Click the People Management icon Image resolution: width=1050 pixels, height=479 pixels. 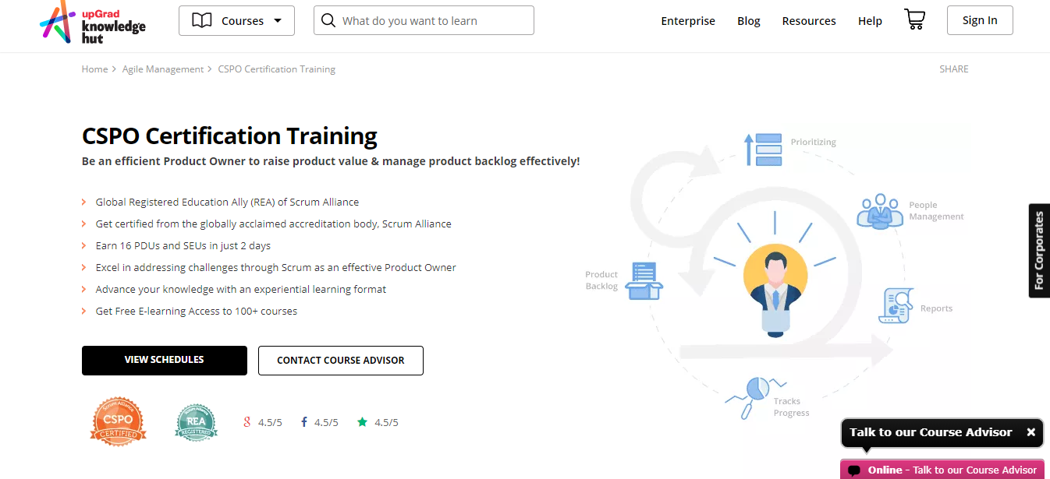tap(879, 211)
